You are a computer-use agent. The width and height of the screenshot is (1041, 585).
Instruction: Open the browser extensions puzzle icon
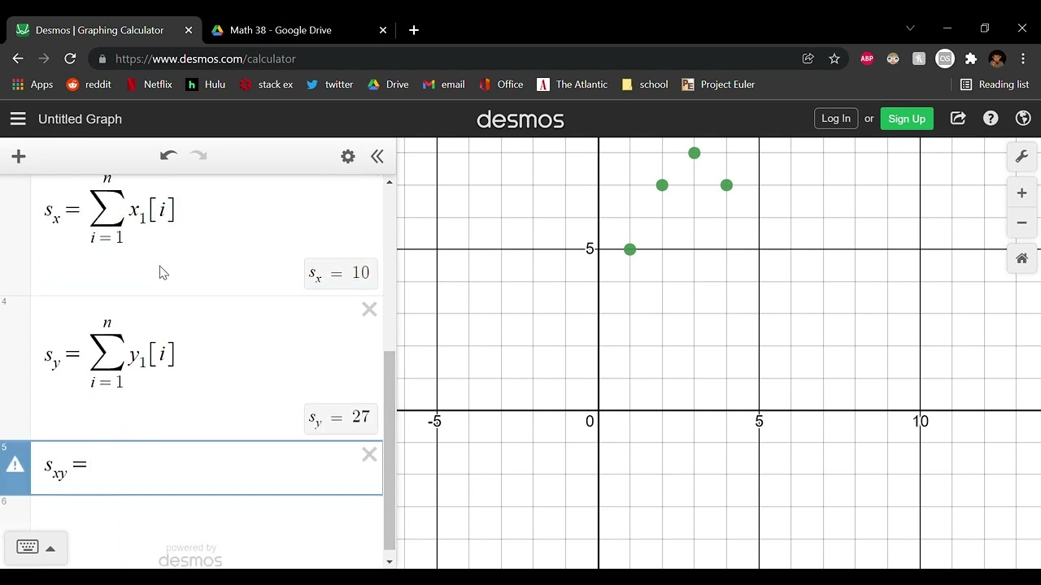click(971, 58)
